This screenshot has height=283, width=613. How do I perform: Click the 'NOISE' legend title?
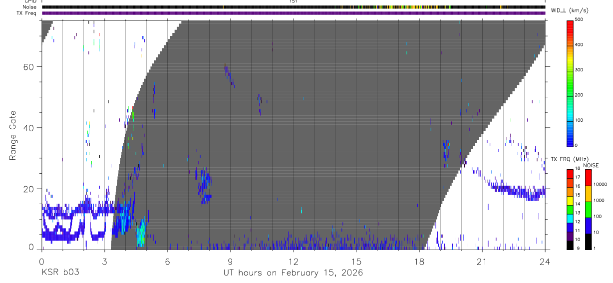click(592, 165)
